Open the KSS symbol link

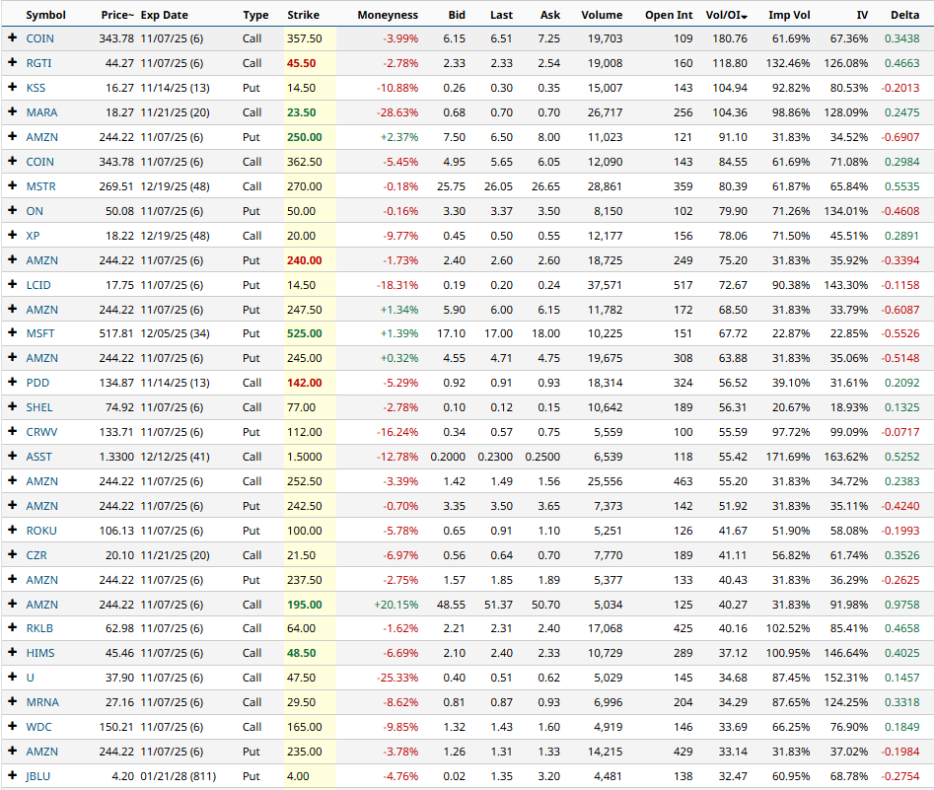[36, 88]
